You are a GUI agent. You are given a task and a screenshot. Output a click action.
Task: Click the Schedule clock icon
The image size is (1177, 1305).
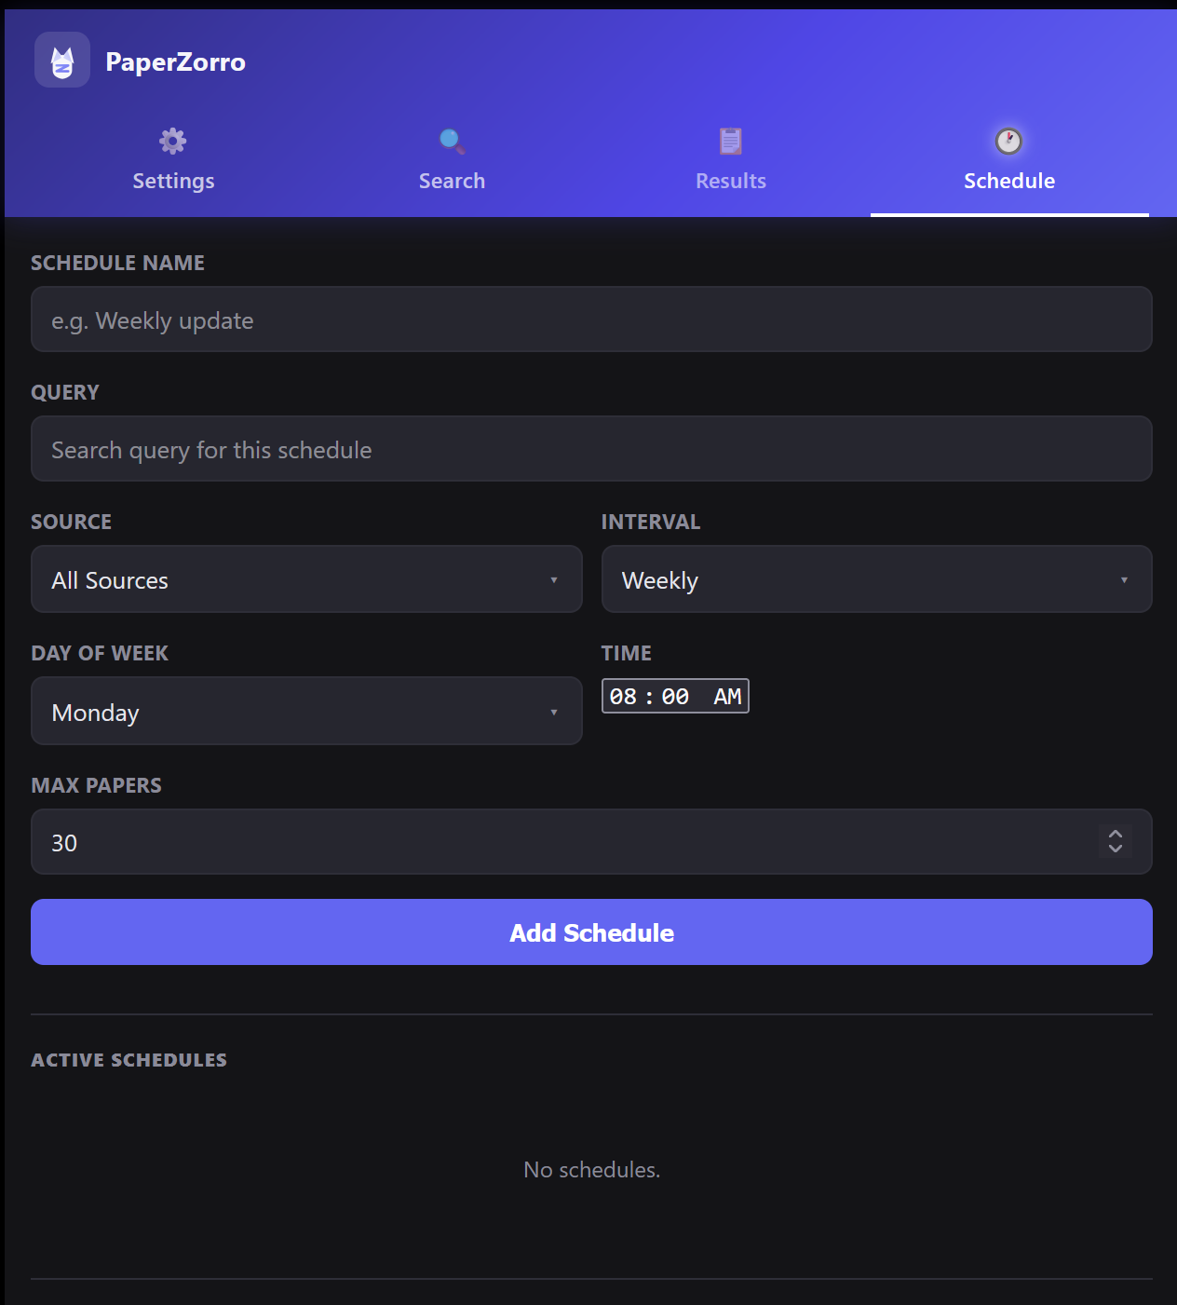(x=1009, y=141)
